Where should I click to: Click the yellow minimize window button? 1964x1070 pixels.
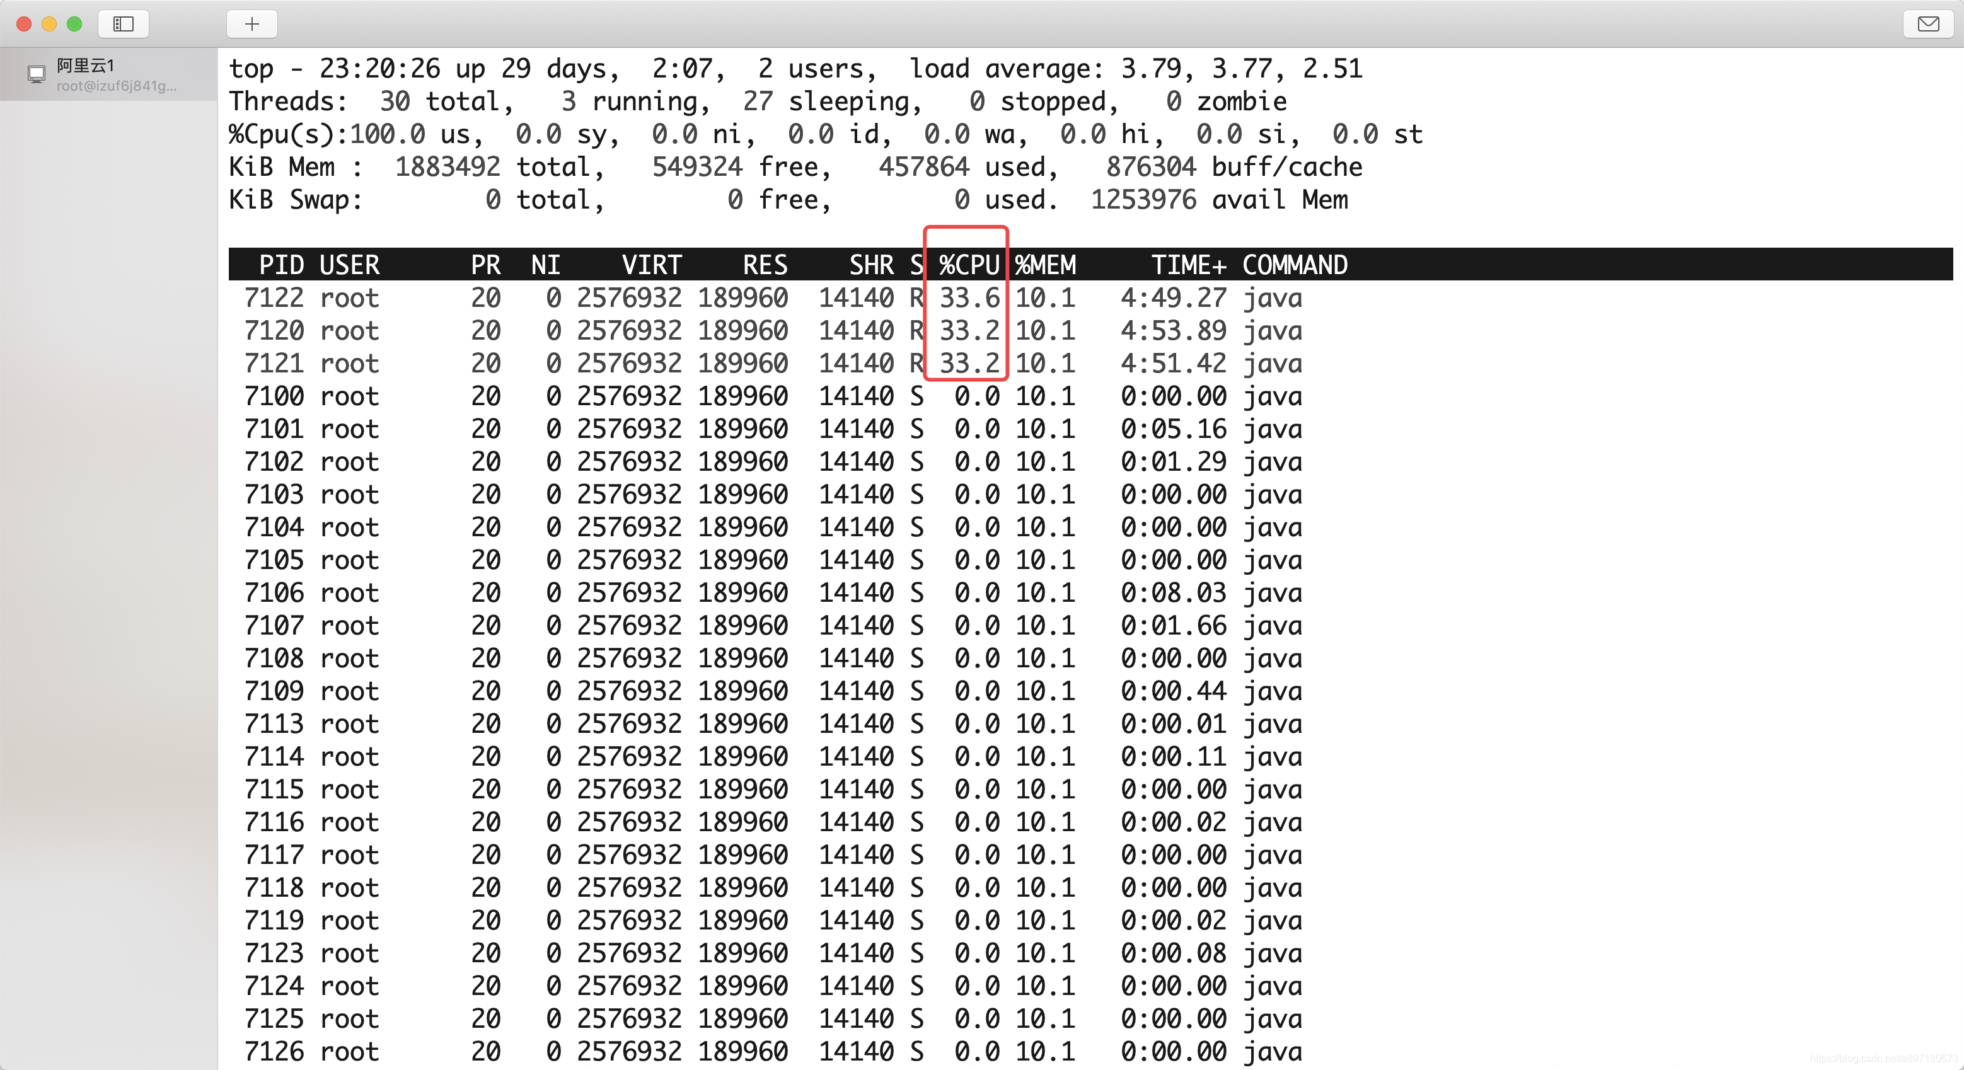coord(49,23)
